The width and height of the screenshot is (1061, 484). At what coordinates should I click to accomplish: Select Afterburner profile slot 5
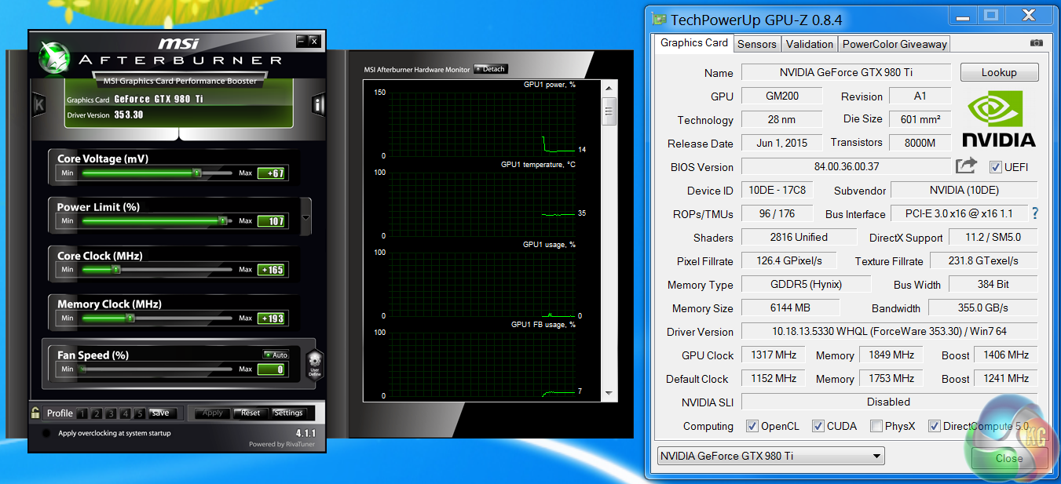139,413
